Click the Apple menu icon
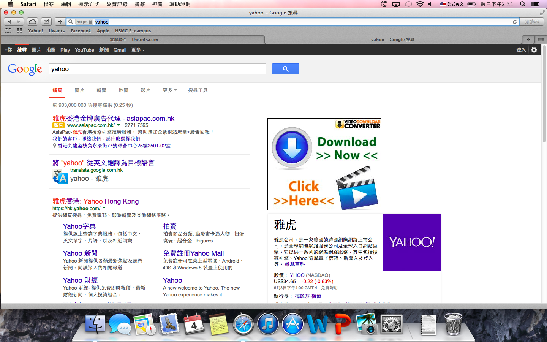This screenshot has width=547, height=342. coord(10,4)
